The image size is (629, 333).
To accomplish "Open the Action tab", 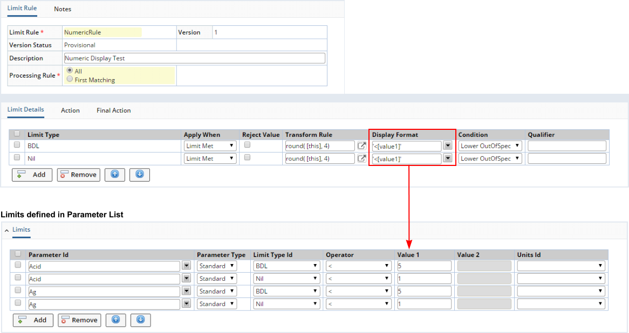I will 70,110.
